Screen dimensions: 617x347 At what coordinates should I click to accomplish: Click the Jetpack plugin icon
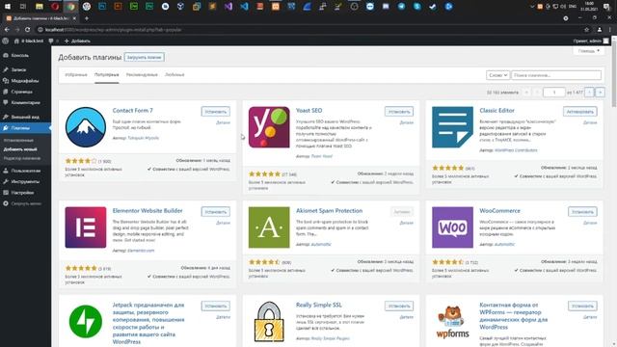point(86,321)
